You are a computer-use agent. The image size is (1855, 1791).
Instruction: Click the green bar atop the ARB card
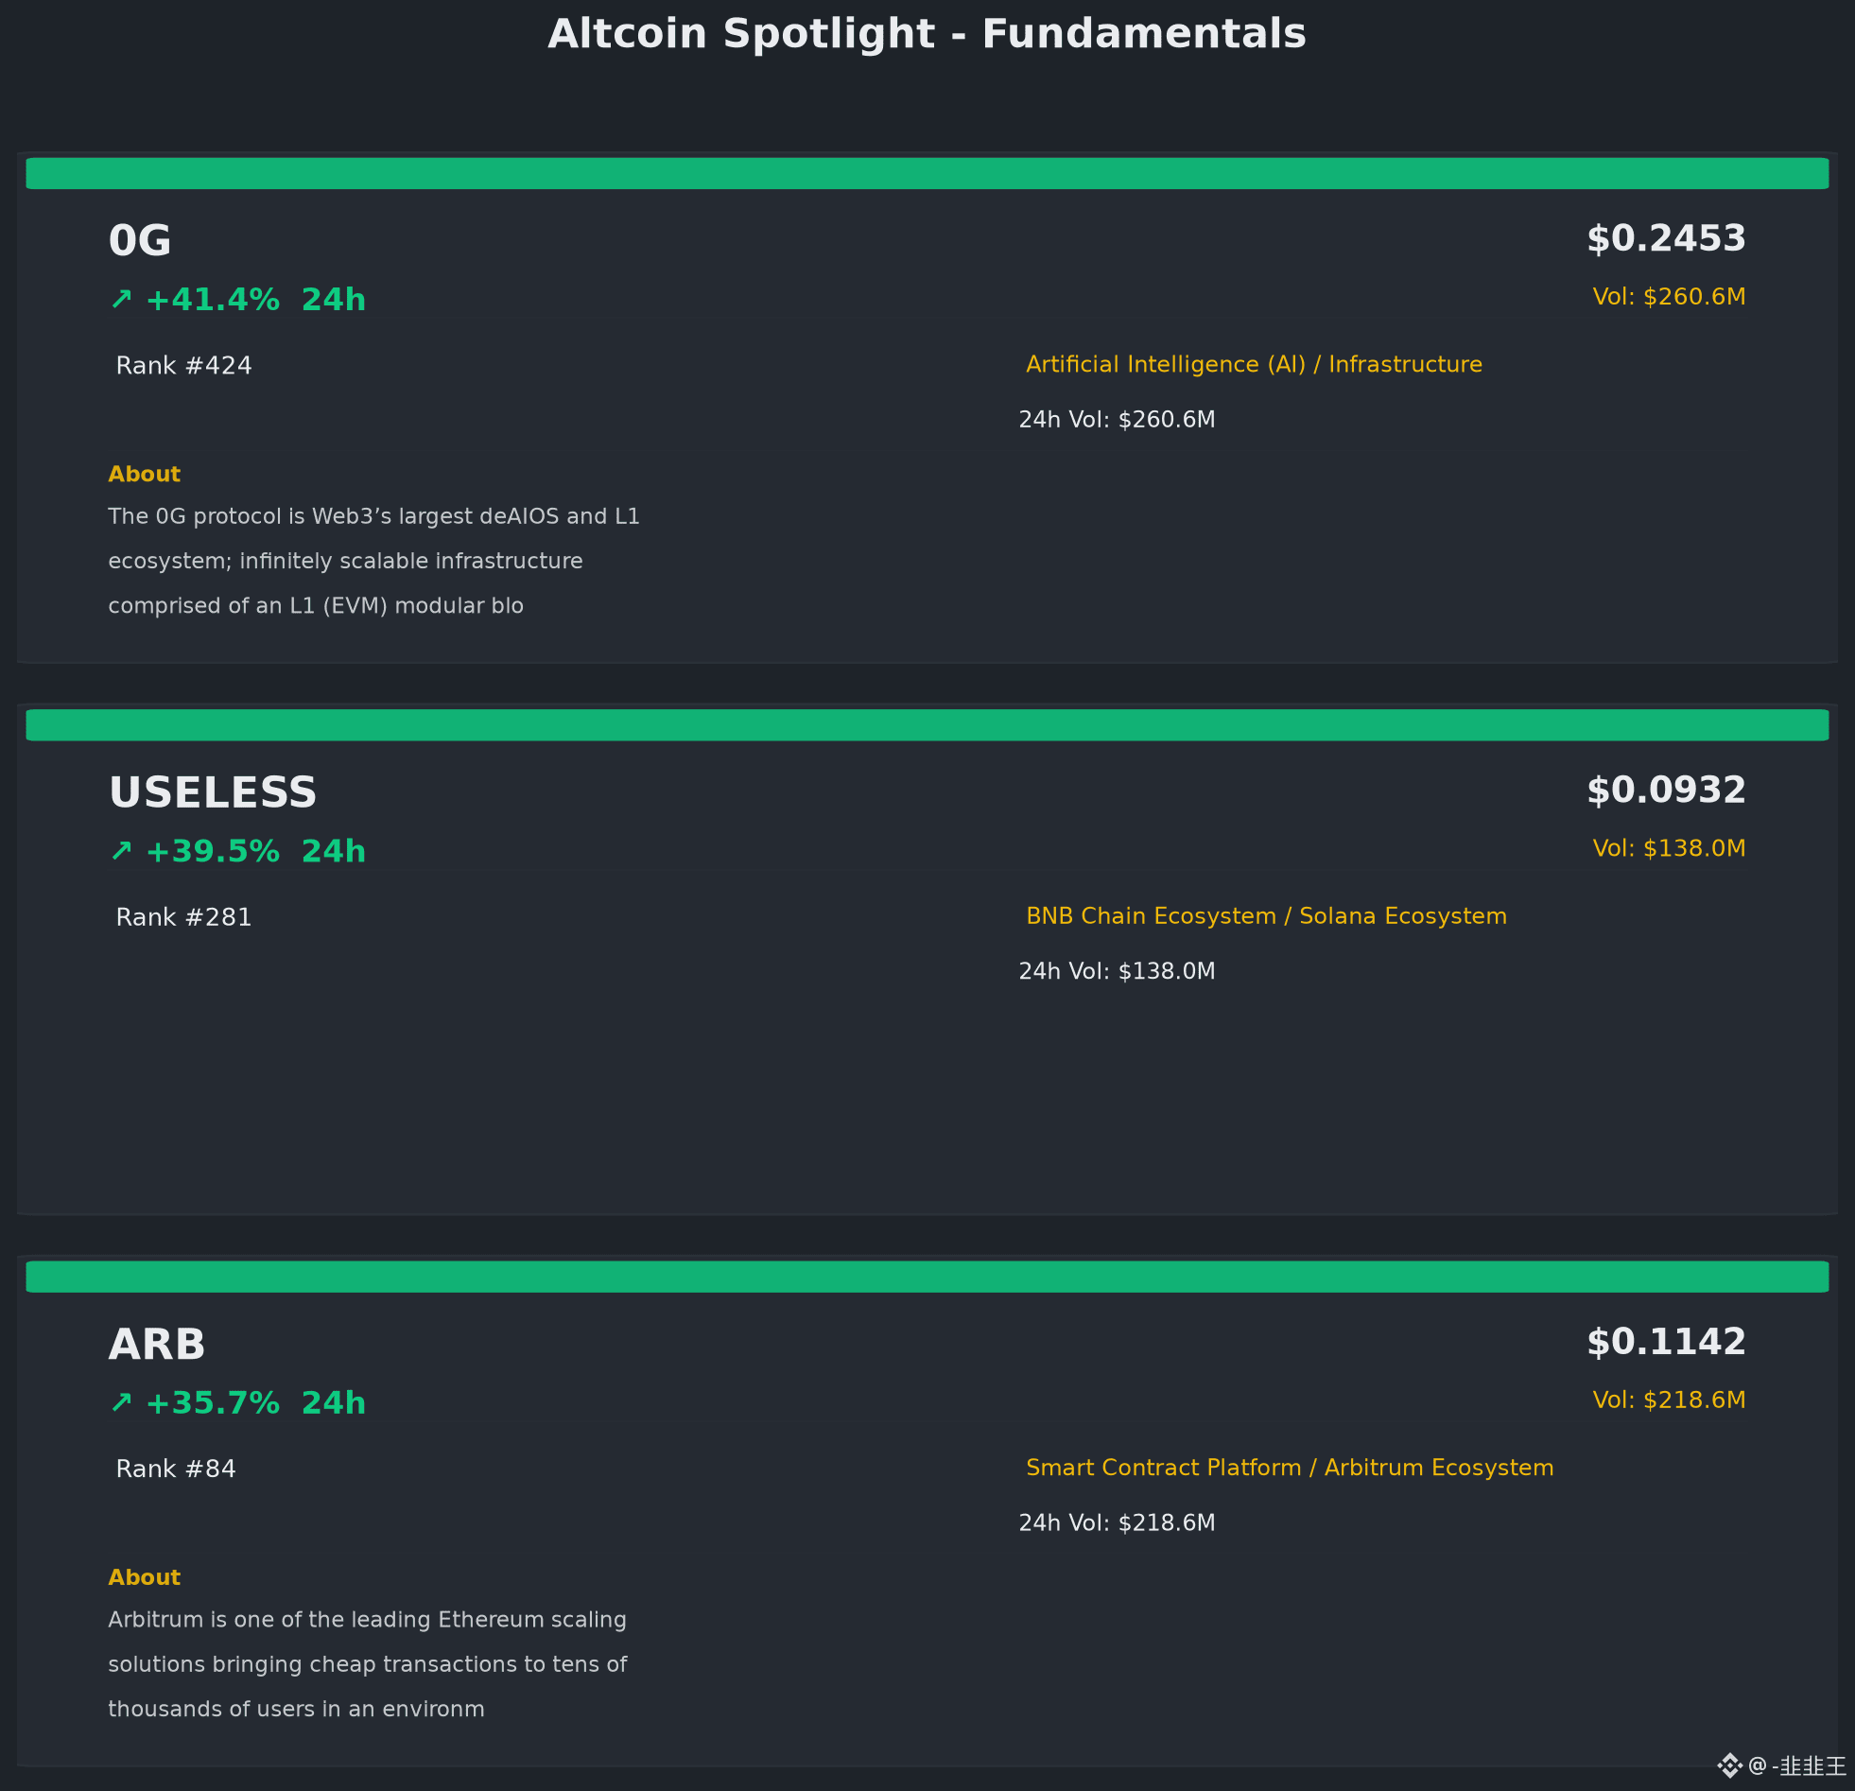click(927, 1276)
